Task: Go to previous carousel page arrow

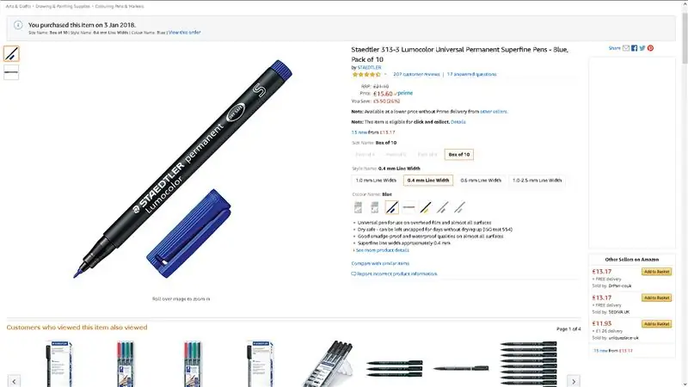Action: coord(14,381)
